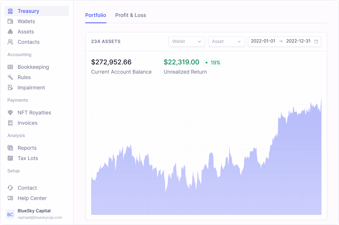Open Tax Lots in sidebar
Viewport: 339px width, 225px height.
tap(28, 158)
